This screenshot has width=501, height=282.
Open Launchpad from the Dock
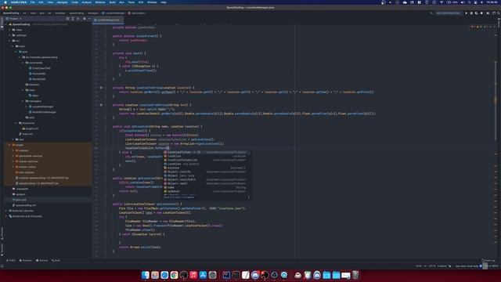[x=155, y=275]
